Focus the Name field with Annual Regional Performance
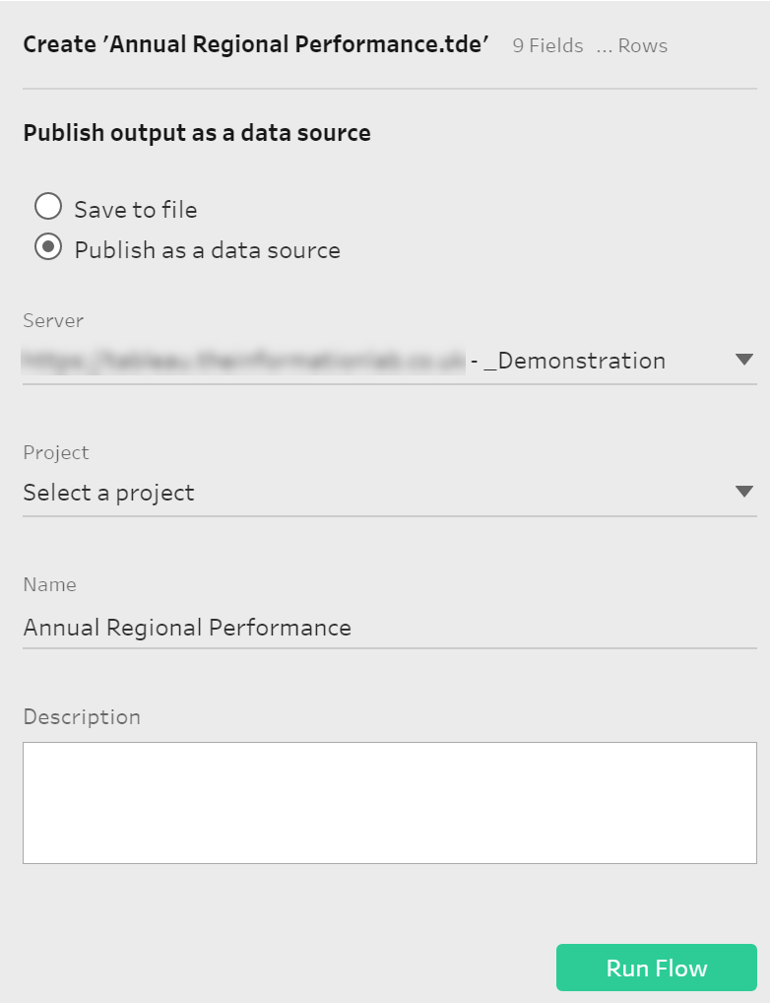The height and width of the screenshot is (1003, 770). pyautogui.click(x=390, y=628)
